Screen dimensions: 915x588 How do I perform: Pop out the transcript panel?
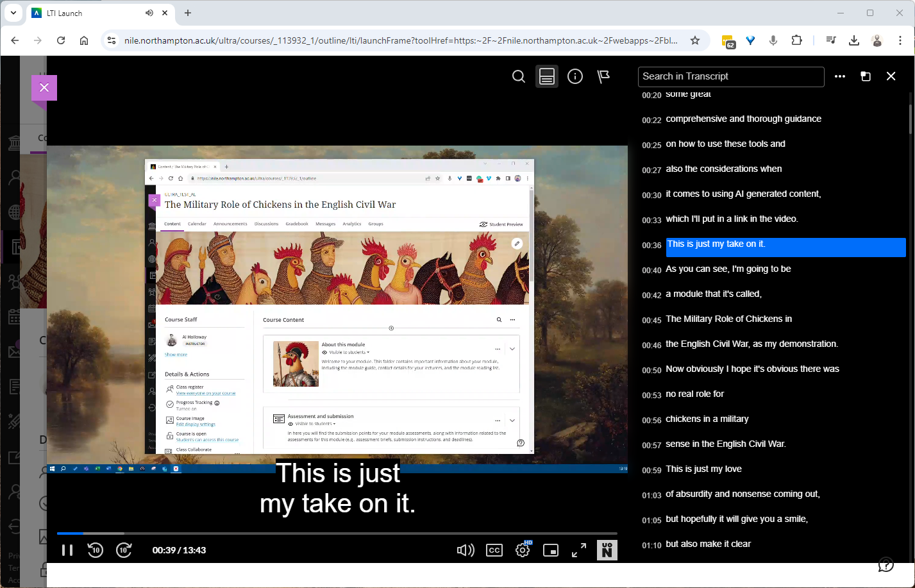(x=866, y=76)
